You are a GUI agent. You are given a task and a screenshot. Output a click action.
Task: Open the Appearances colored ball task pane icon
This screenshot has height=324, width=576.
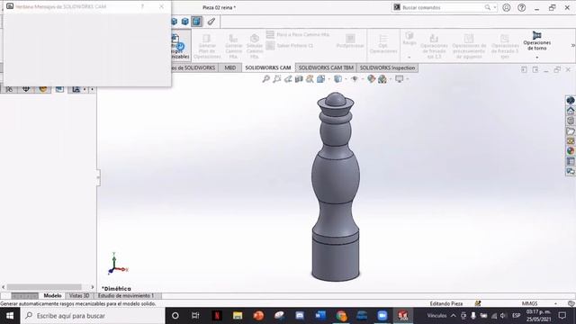pos(570,151)
